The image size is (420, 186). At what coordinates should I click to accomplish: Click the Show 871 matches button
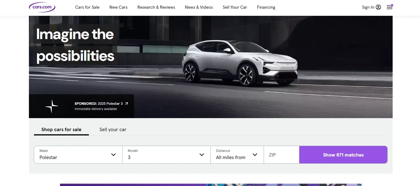[x=343, y=154]
